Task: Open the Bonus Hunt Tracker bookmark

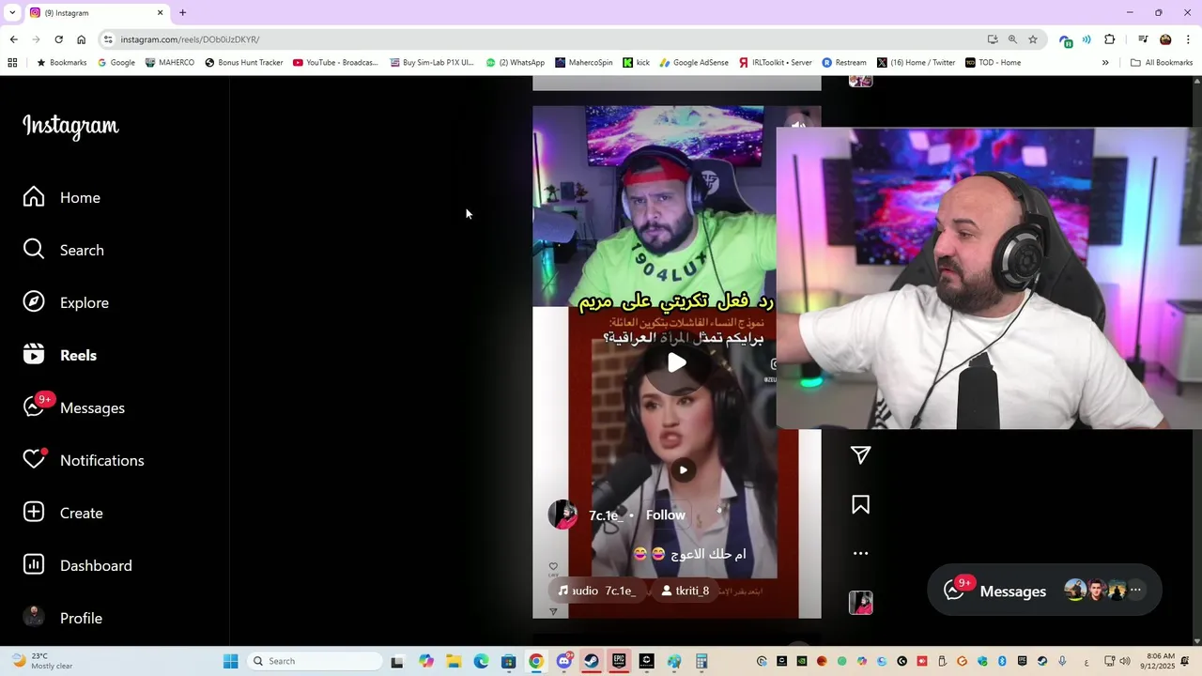Action: (x=244, y=63)
